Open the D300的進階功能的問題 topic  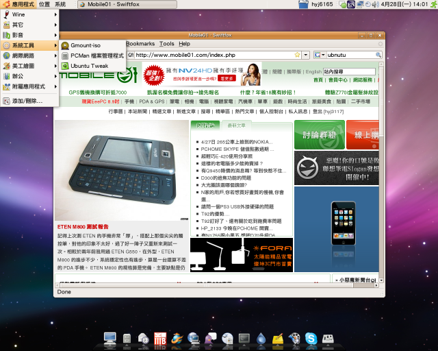(226, 178)
